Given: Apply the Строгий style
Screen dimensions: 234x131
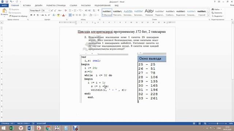Looking at the screenshot, I should click(202, 13).
